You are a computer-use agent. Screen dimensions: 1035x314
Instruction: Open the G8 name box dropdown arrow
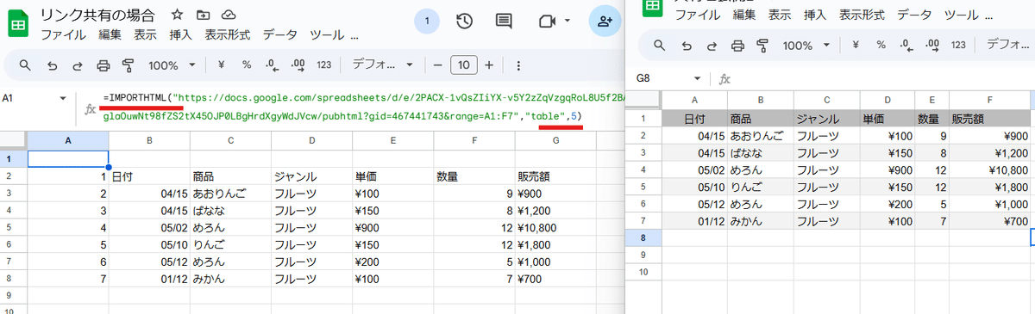pyautogui.click(x=697, y=77)
